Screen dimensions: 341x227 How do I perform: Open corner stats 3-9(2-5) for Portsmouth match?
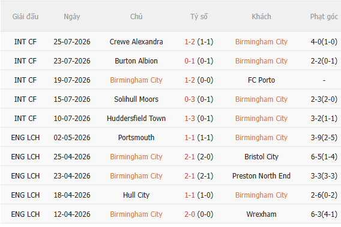coord(324,138)
